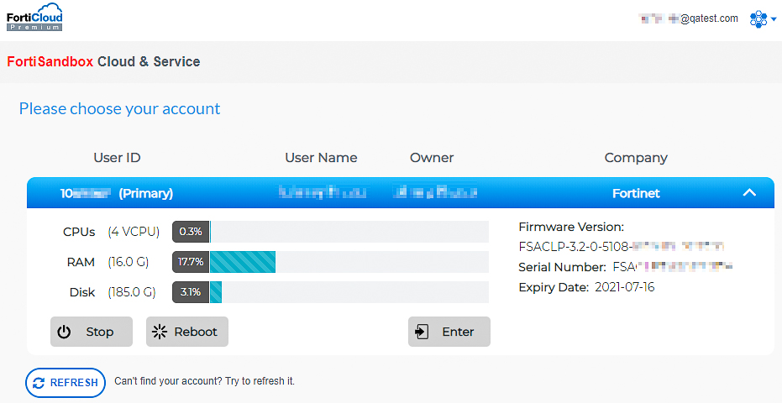Open the services grid icon menu
The height and width of the screenshot is (403, 782).
pos(758,19)
